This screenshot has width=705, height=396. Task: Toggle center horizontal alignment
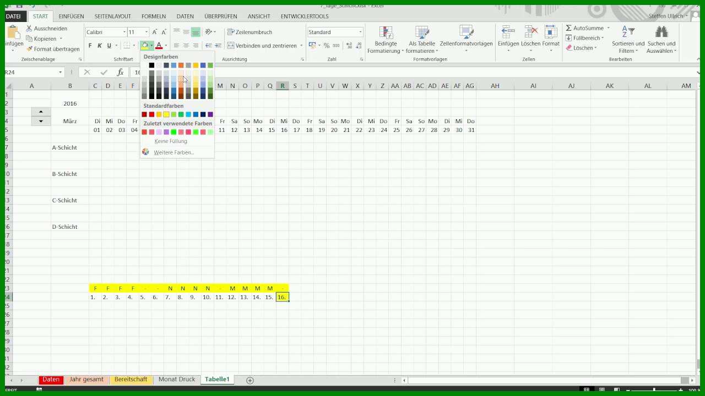(186, 46)
